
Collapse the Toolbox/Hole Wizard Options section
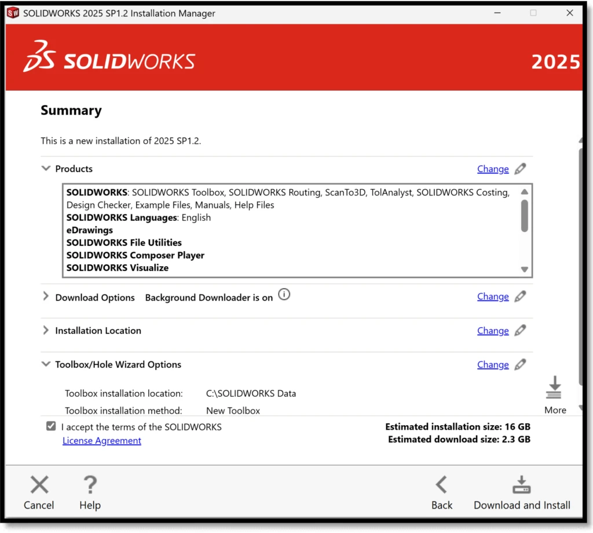click(46, 365)
